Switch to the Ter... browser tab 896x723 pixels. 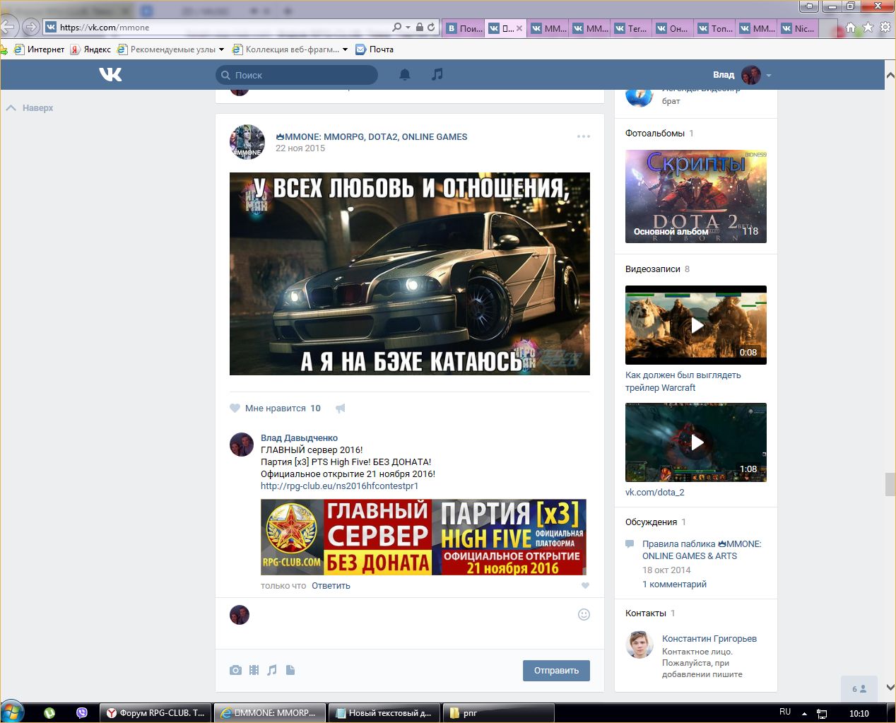coord(630,28)
